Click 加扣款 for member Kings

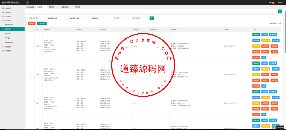[x=264, y=35]
